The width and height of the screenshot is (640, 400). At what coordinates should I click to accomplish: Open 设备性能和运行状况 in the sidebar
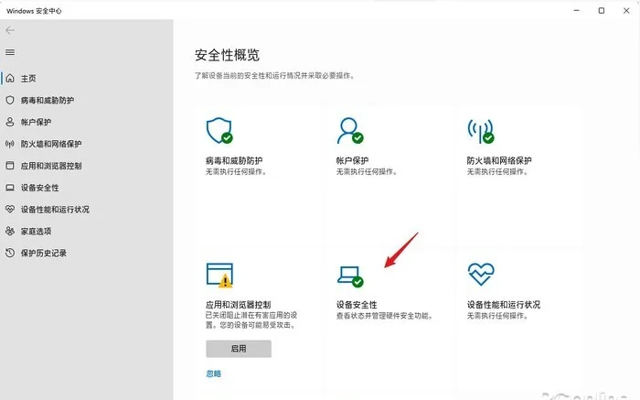(55, 210)
